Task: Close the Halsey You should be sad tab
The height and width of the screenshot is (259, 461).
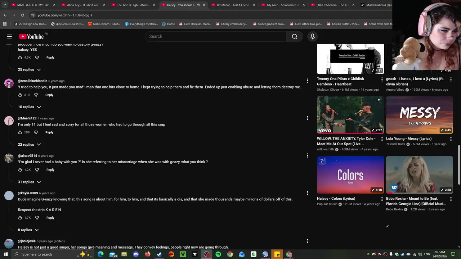Action: point(204,5)
